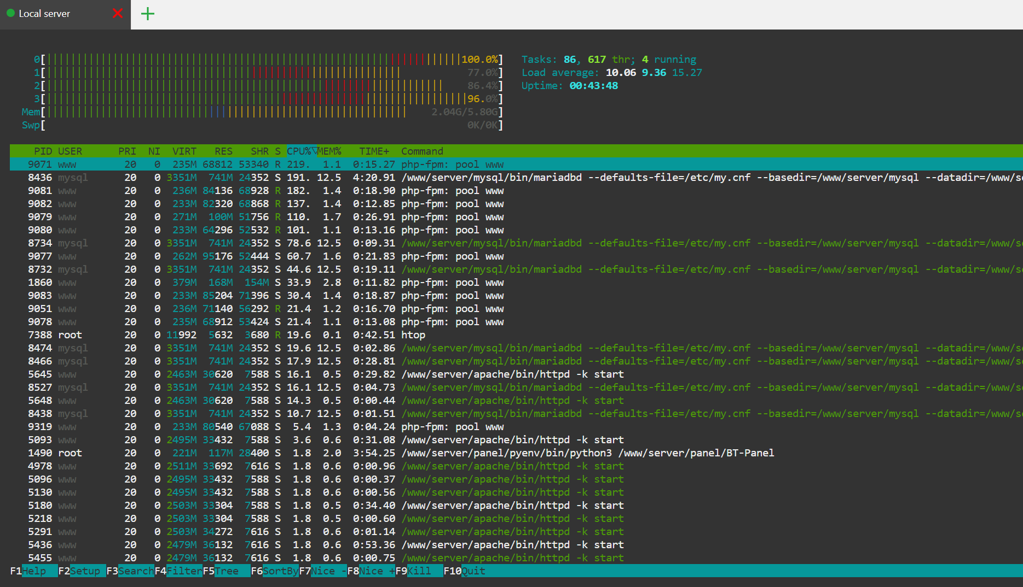
Task: Click the PID column header
Action: coord(43,151)
